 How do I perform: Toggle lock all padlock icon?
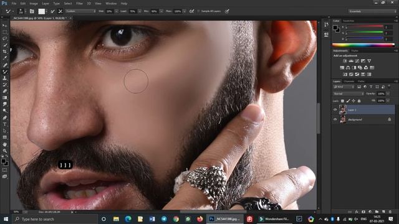359,101
